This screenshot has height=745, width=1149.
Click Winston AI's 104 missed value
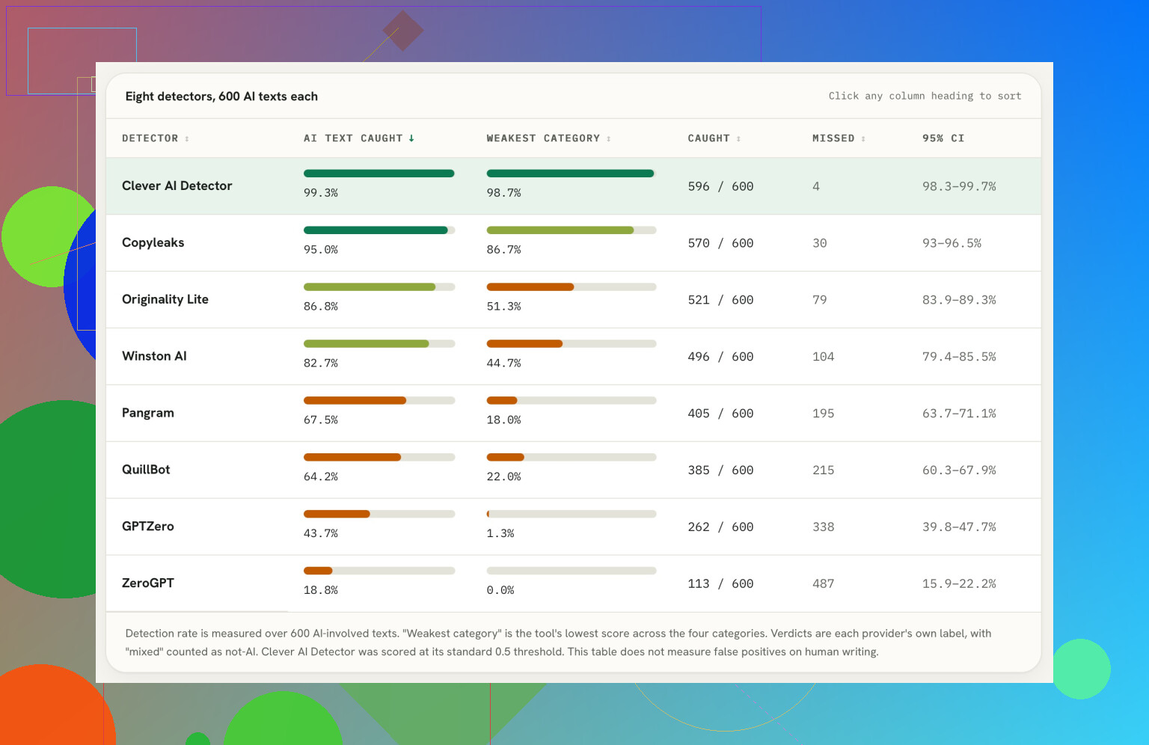[823, 357]
